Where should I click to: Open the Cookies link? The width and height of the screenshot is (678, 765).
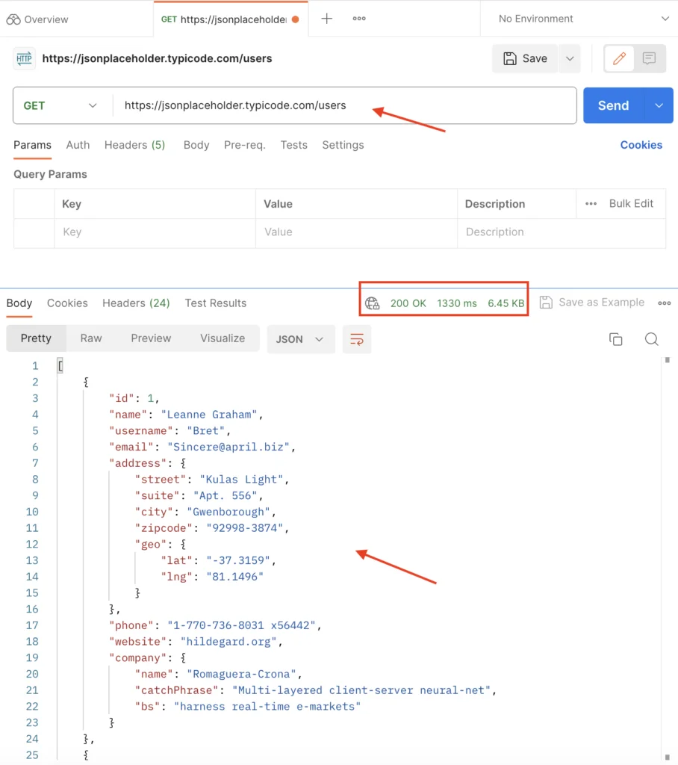pos(641,146)
